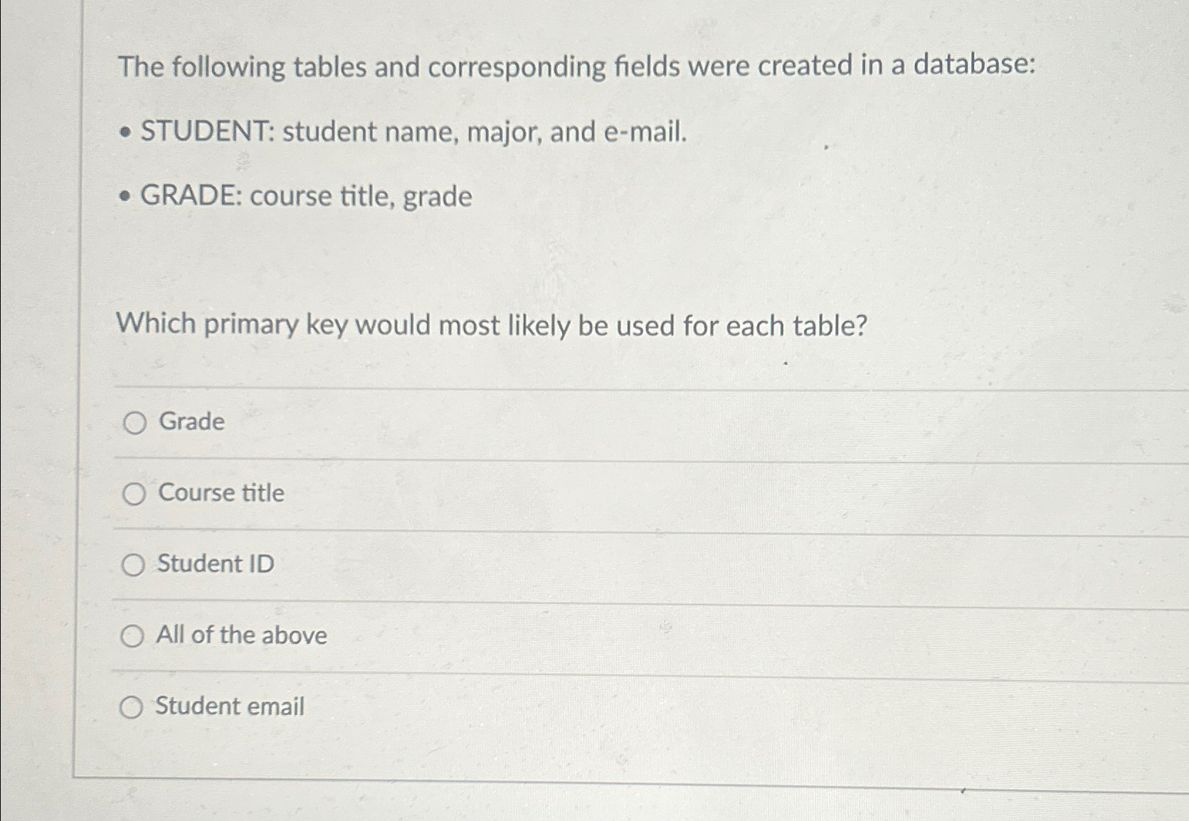Screen dimensions: 1189x821
Task: Click the Student ID answer label text
Action: pyautogui.click(x=215, y=564)
